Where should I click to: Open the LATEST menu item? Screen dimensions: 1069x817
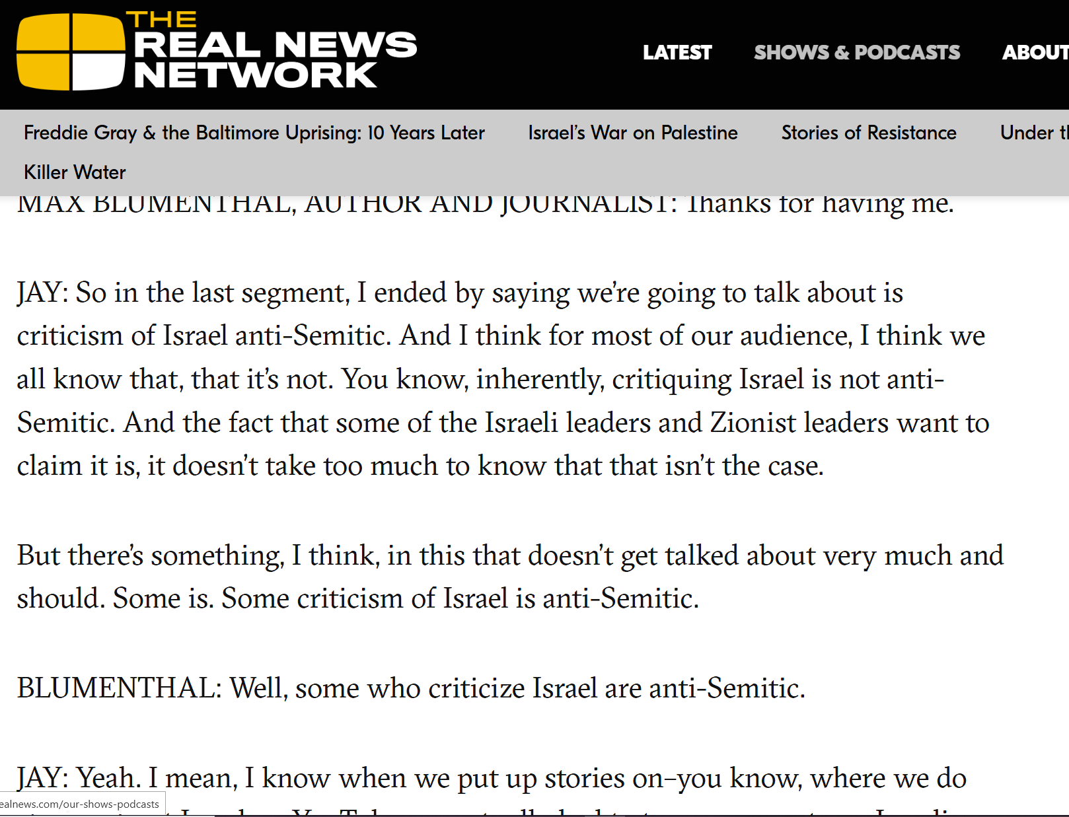pyautogui.click(x=677, y=52)
